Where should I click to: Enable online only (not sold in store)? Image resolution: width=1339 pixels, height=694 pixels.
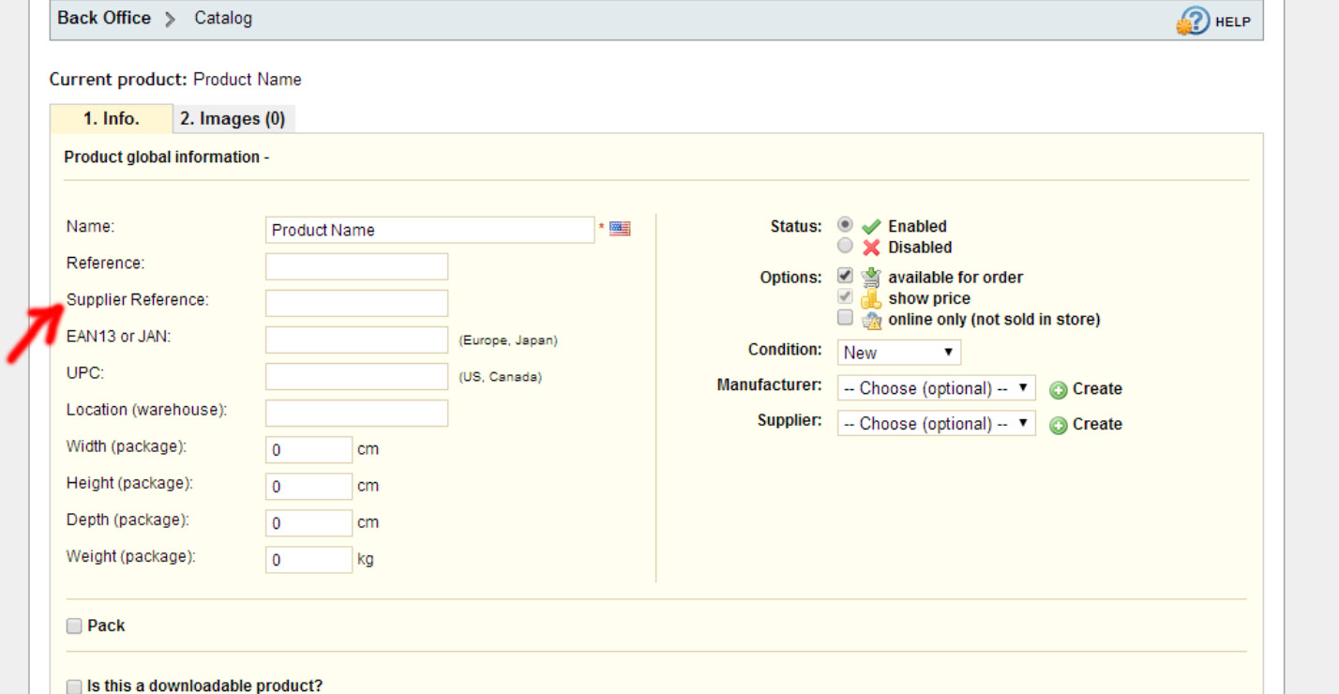pyautogui.click(x=846, y=318)
